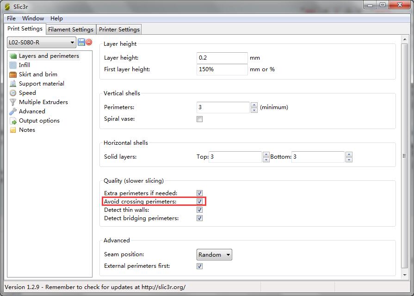Switch to Filament Settings tab

coord(71,29)
